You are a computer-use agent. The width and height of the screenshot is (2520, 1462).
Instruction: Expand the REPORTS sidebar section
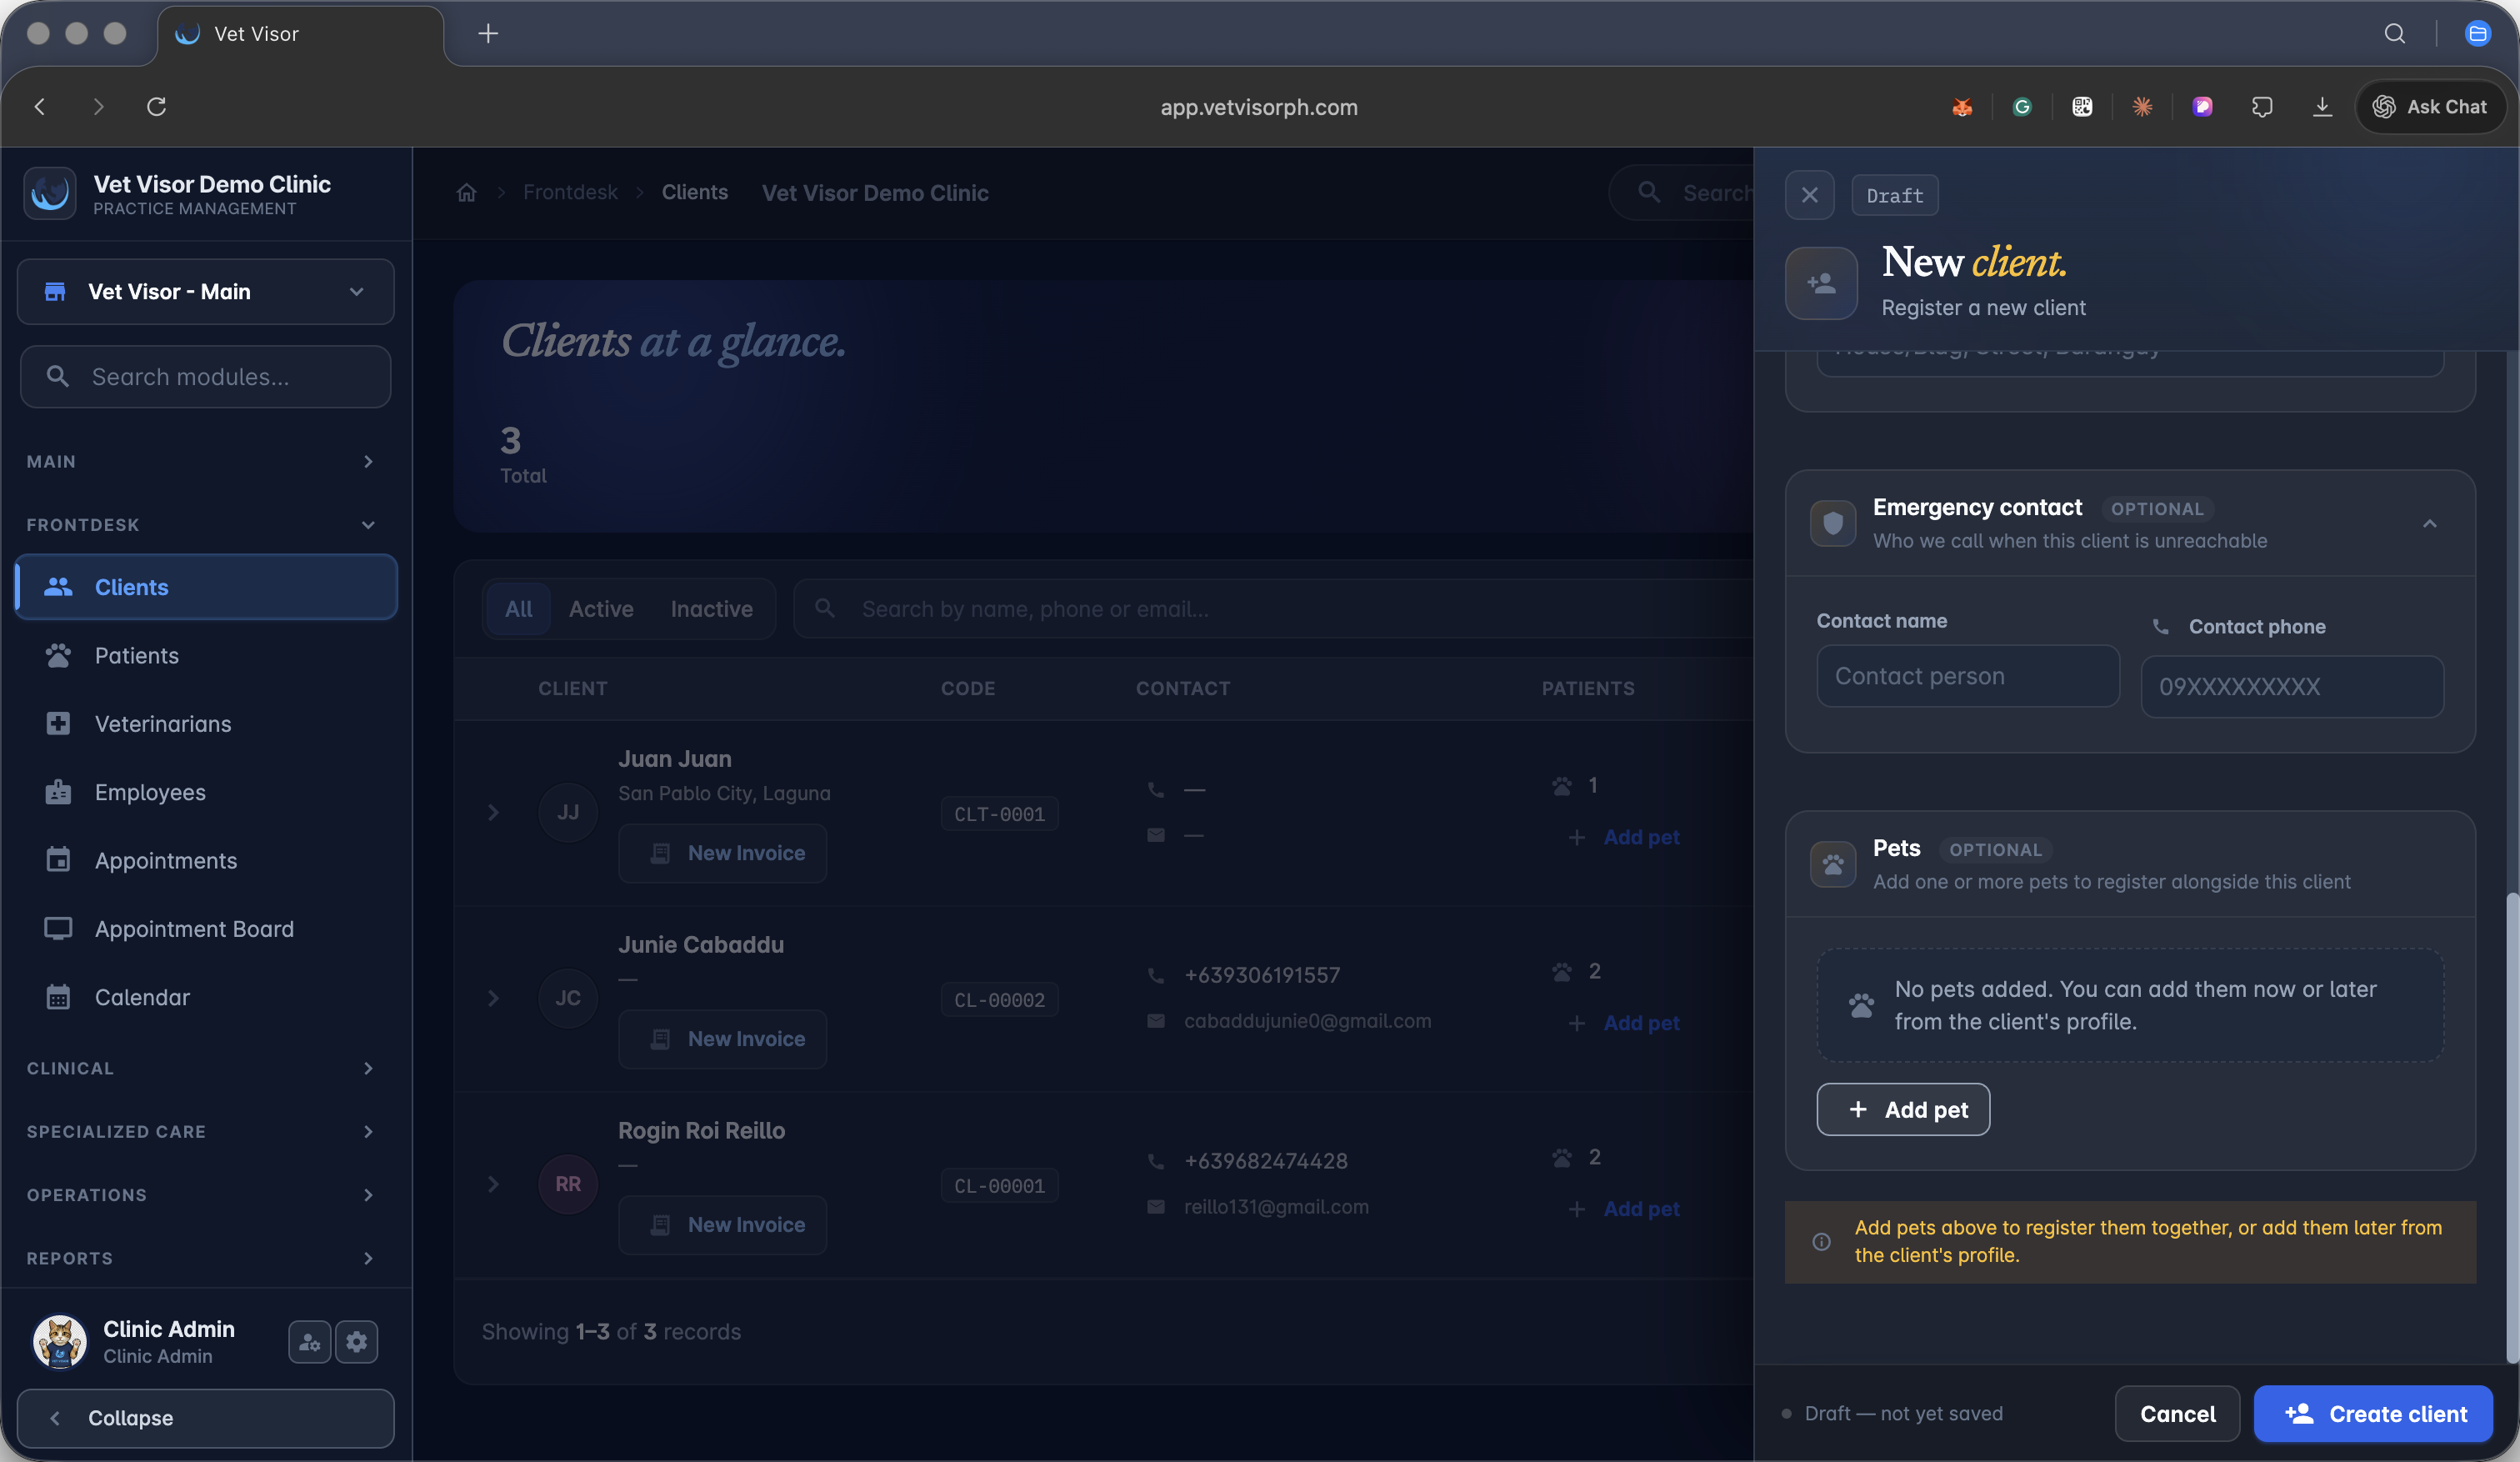200,1257
